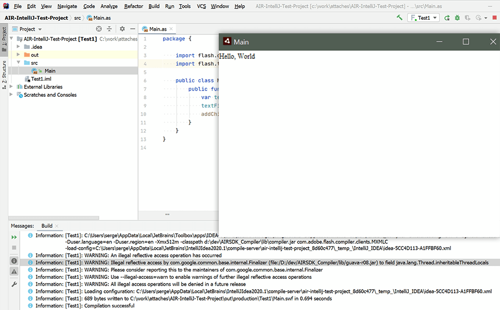Toggle the 1: Project side tab
The height and width of the screenshot is (310, 500).
point(4,39)
